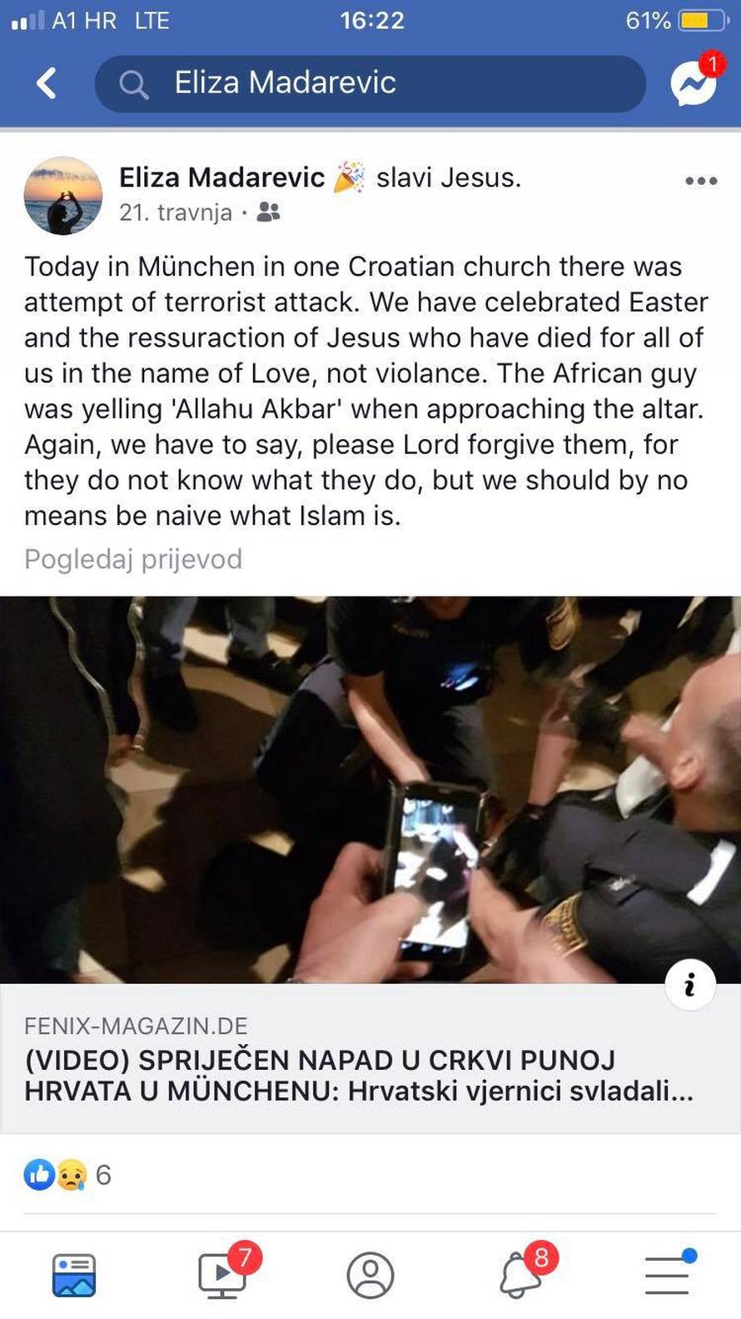Open the hamburger menu tab

(669, 1273)
